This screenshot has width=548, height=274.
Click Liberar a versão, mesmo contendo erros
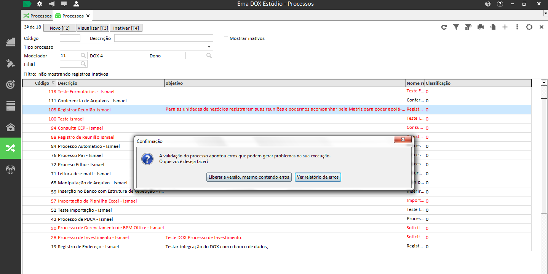[249, 177]
